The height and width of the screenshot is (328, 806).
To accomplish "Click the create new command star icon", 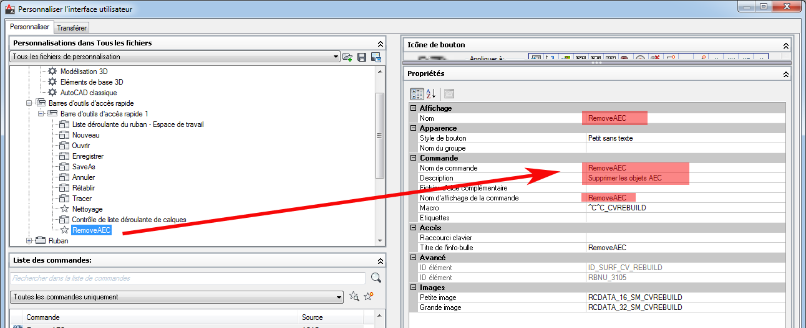I will 369,297.
